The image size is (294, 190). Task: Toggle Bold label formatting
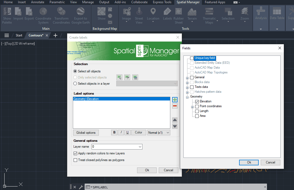(x=114, y=132)
